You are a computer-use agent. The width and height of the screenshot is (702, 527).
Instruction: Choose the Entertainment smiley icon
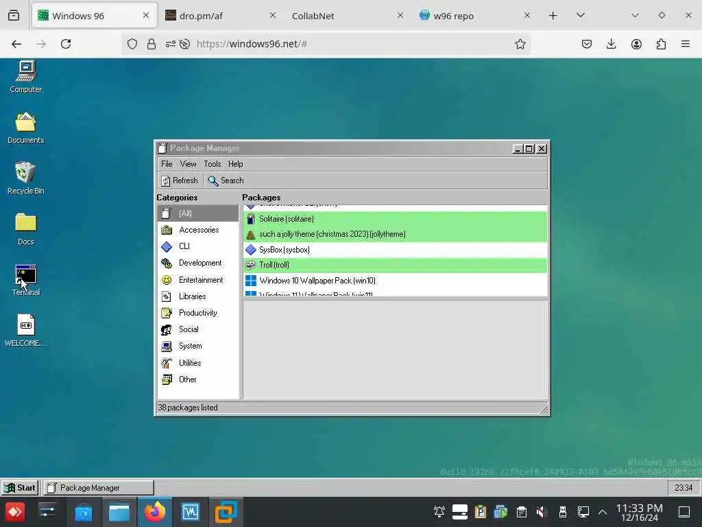pos(167,280)
